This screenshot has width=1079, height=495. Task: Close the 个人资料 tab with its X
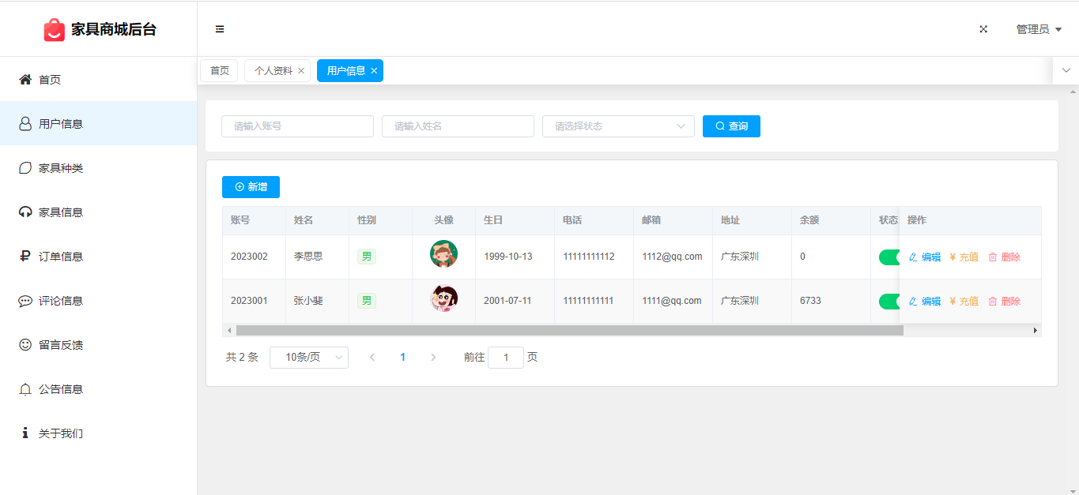(301, 71)
